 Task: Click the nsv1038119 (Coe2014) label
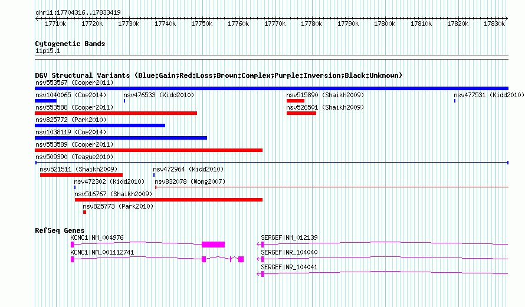click(71, 132)
